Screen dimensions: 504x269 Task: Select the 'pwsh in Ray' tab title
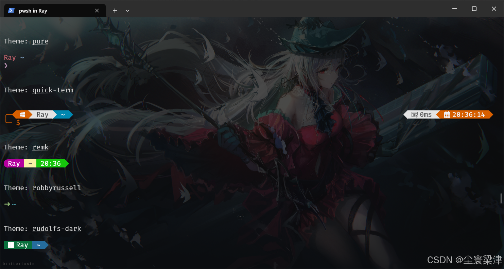point(33,11)
